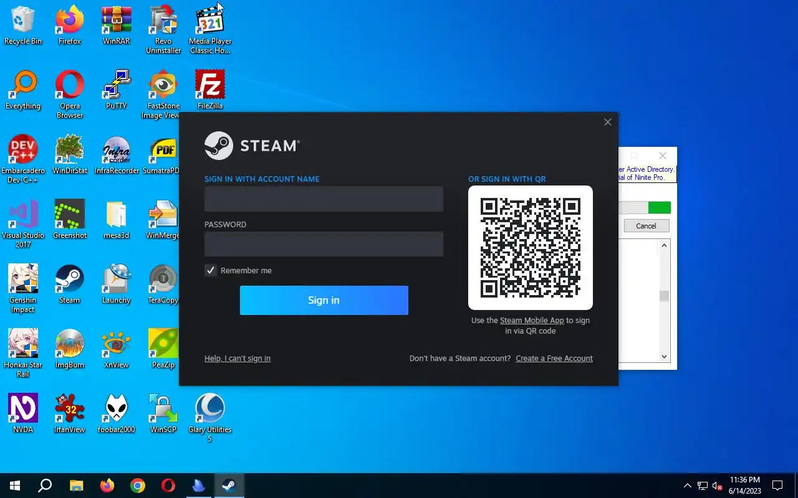Uncheck the Remember me checkbox
The image size is (798, 498).
pyautogui.click(x=211, y=270)
